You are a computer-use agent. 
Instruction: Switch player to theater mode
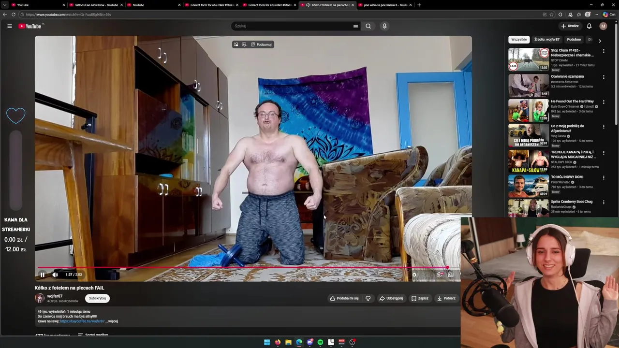tap(451, 275)
